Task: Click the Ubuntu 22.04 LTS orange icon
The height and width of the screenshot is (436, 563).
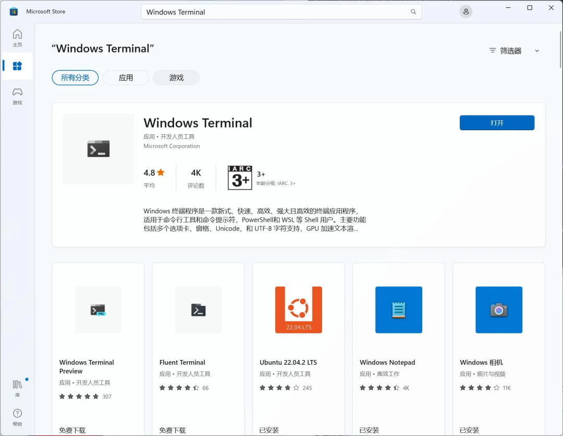Action: [x=299, y=310]
